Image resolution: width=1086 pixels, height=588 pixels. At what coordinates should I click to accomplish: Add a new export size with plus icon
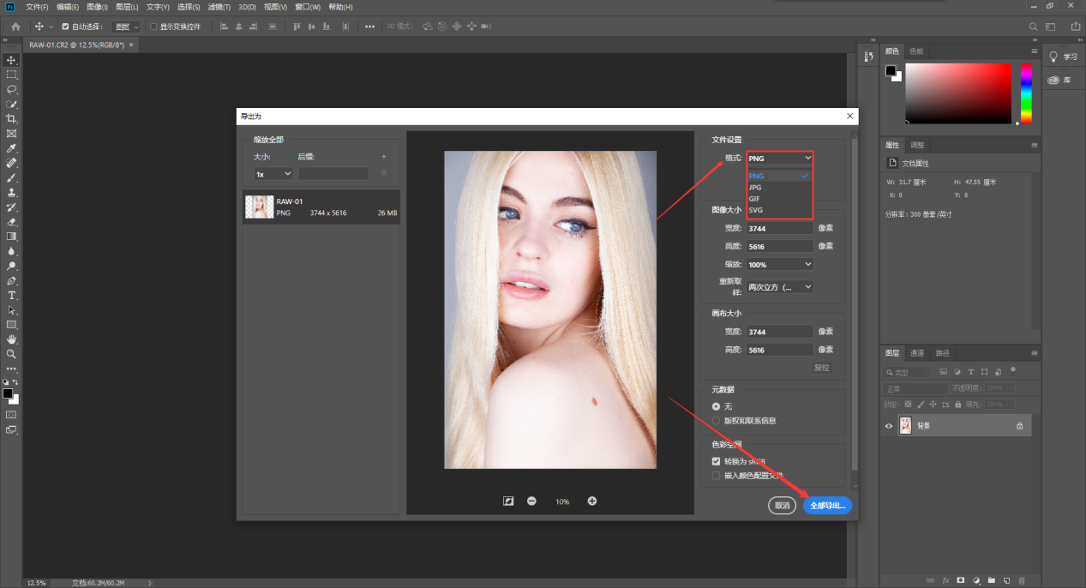click(384, 157)
